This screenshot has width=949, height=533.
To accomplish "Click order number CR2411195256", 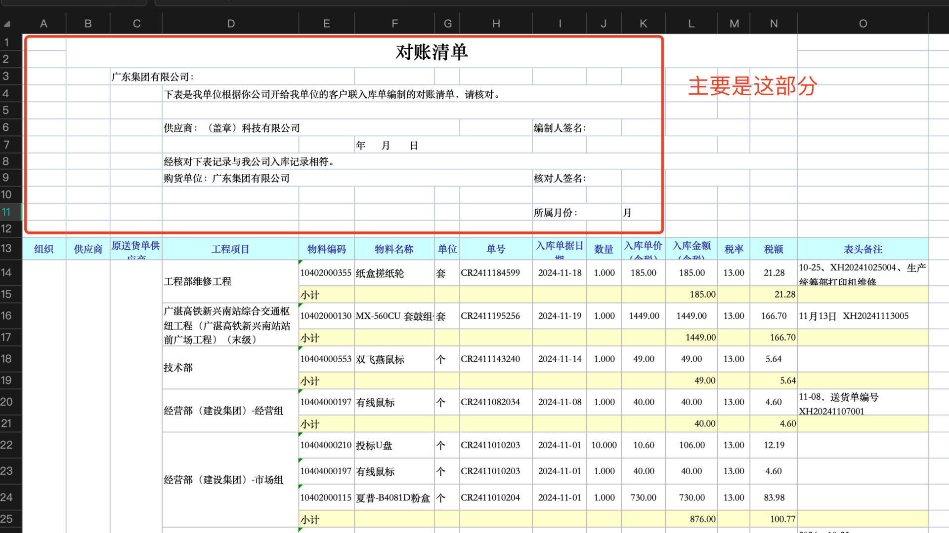I will point(496,316).
